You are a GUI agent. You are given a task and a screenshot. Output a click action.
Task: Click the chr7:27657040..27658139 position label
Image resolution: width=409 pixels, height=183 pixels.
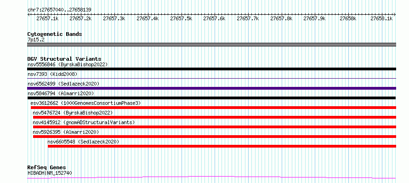click(x=59, y=10)
